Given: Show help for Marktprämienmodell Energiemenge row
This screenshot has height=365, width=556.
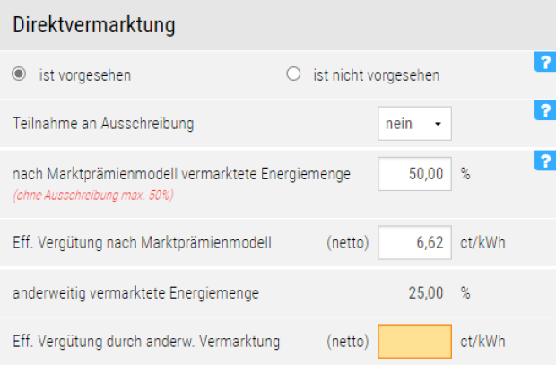Looking at the screenshot, I should [x=544, y=160].
